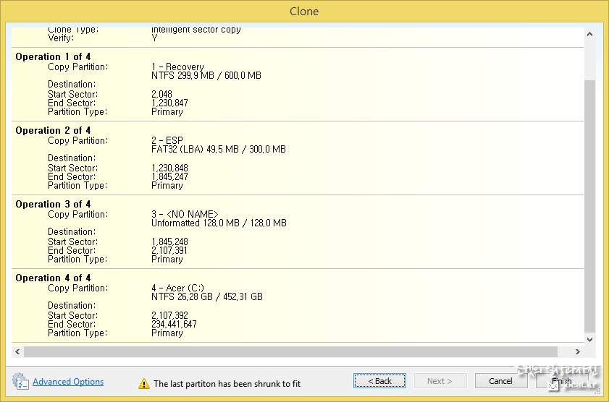This screenshot has width=609, height=402.
Task: Click the Clone window title bar
Action: click(x=304, y=11)
